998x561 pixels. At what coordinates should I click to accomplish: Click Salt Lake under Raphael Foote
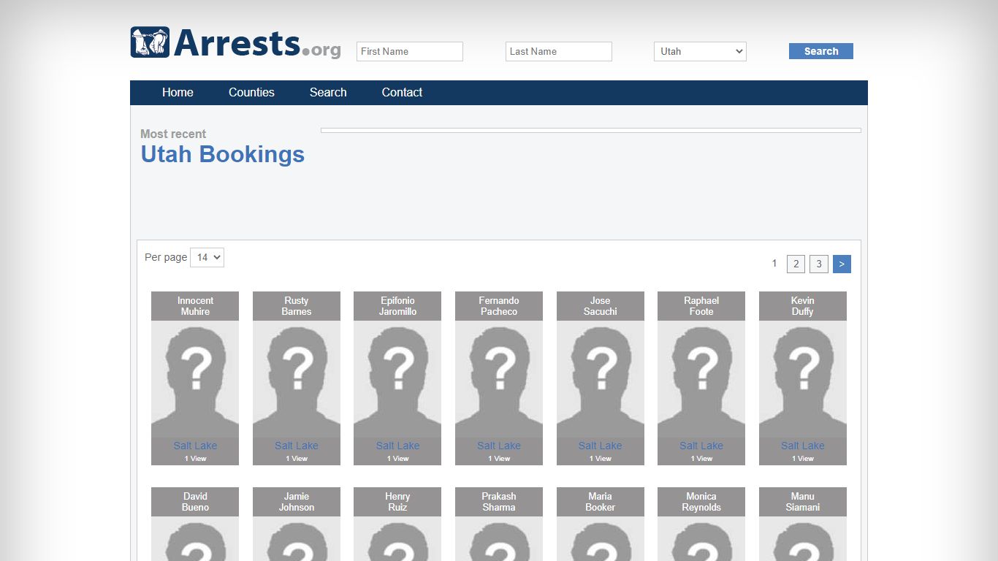(x=701, y=446)
